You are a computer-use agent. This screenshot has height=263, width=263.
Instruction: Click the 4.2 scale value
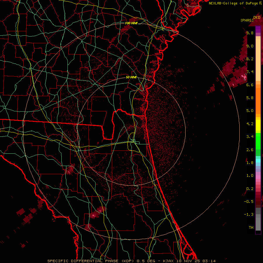pos(250,124)
